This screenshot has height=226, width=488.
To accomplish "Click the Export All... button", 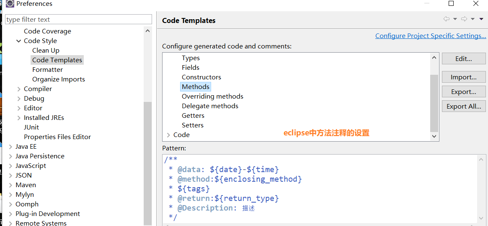I will pos(464,107).
